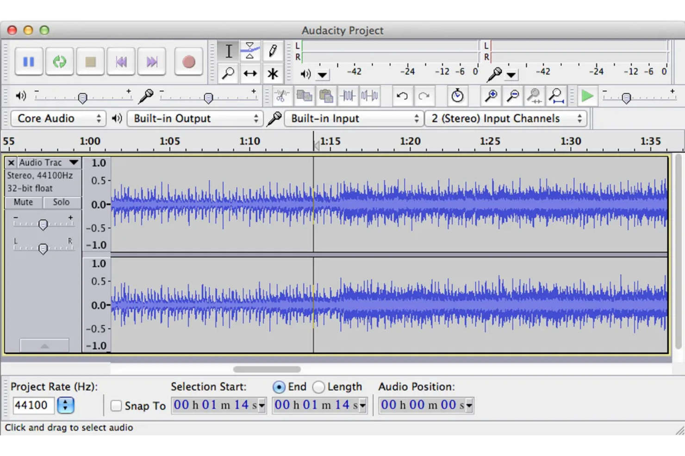685x456 pixels.
Task: Click the Project Rate stepper arrows
Action: click(x=65, y=405)
